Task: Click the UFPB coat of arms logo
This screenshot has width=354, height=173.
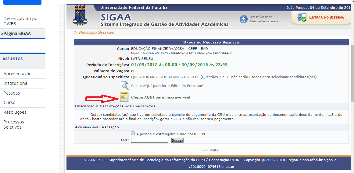Action: coord(82,15)
